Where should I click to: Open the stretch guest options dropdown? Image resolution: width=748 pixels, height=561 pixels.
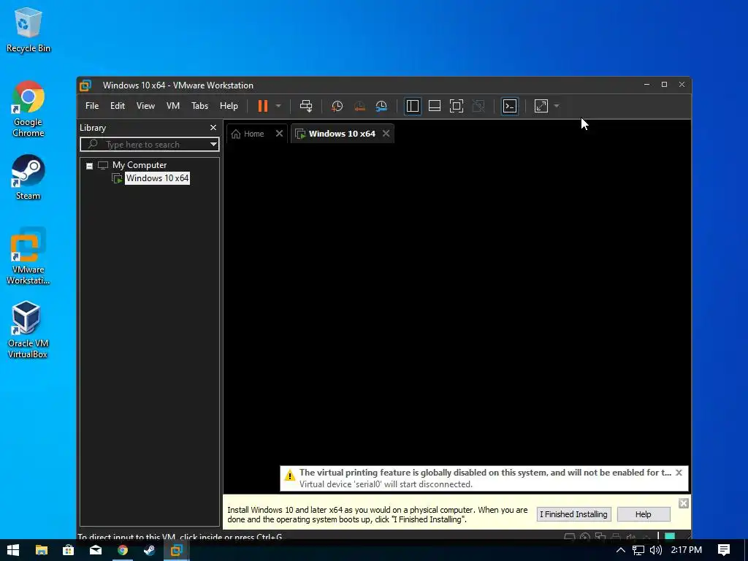(x=556, y=106)
